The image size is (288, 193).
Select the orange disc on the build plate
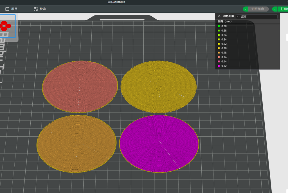pyautogui.click(x=76, y=144)
